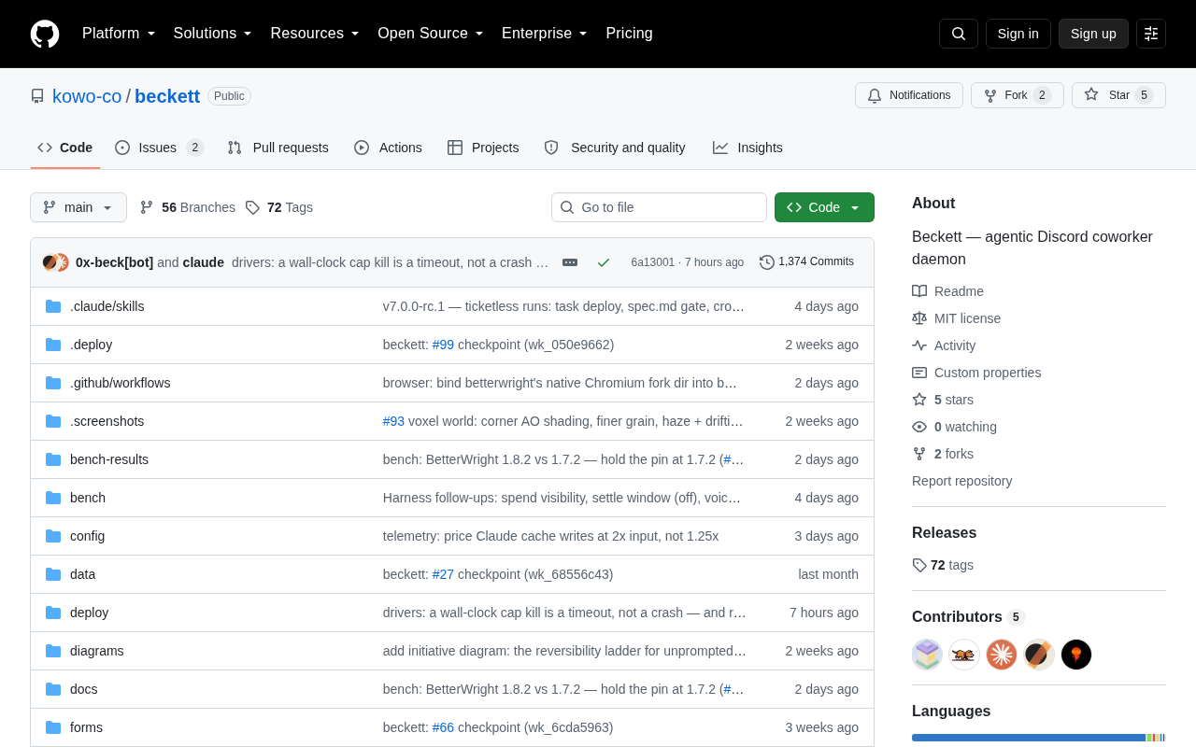The image size is (1196, 747).
Task: Click the Readme book icon
Action: click(x=919, y=291)
